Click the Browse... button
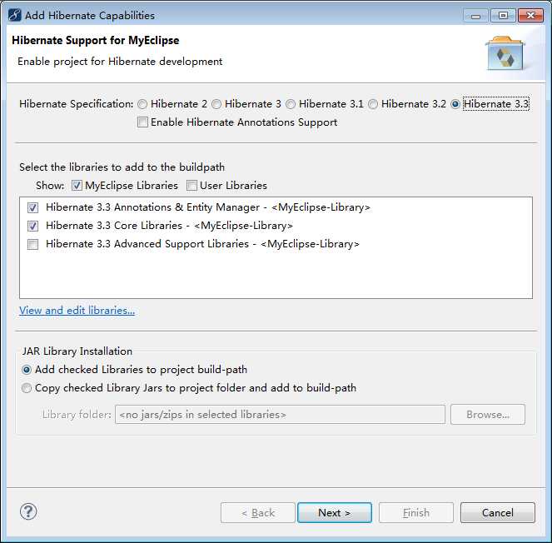The height and width of the screenshot is (543, 552). (488, 415)
